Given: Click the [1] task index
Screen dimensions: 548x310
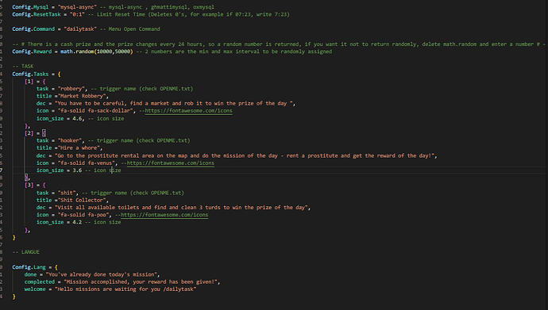Looking at the screenshot, I should point(29,81).
